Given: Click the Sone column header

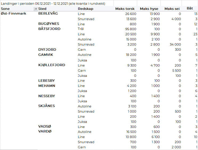Looking at the screenshot, I should click(5, 9).
